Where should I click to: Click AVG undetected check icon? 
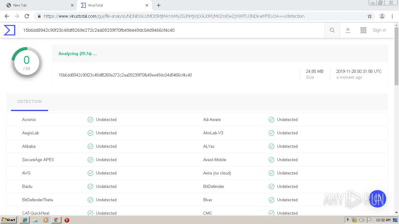(90, 173)
